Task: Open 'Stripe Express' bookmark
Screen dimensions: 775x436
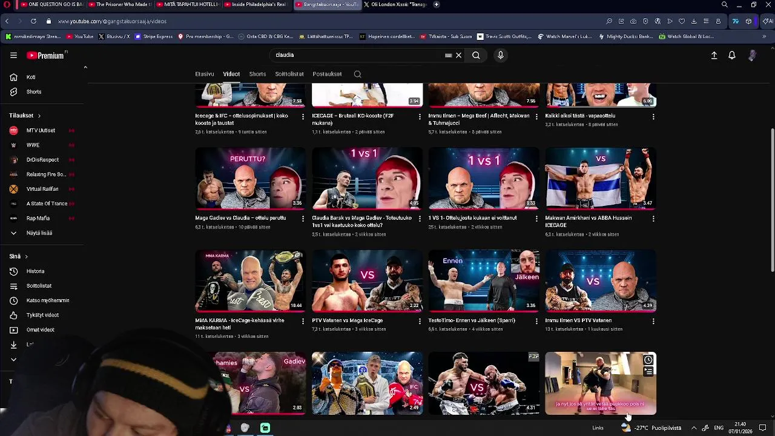Action: [x=154, y=36]
